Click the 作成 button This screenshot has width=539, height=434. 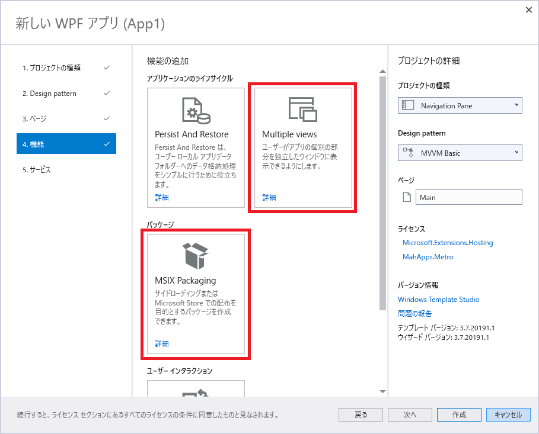tap(459, 415)
